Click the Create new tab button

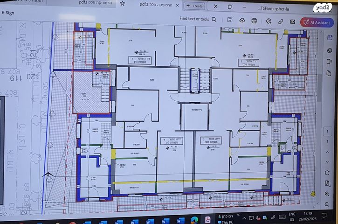pyautogui.click(x=194, y=6)
